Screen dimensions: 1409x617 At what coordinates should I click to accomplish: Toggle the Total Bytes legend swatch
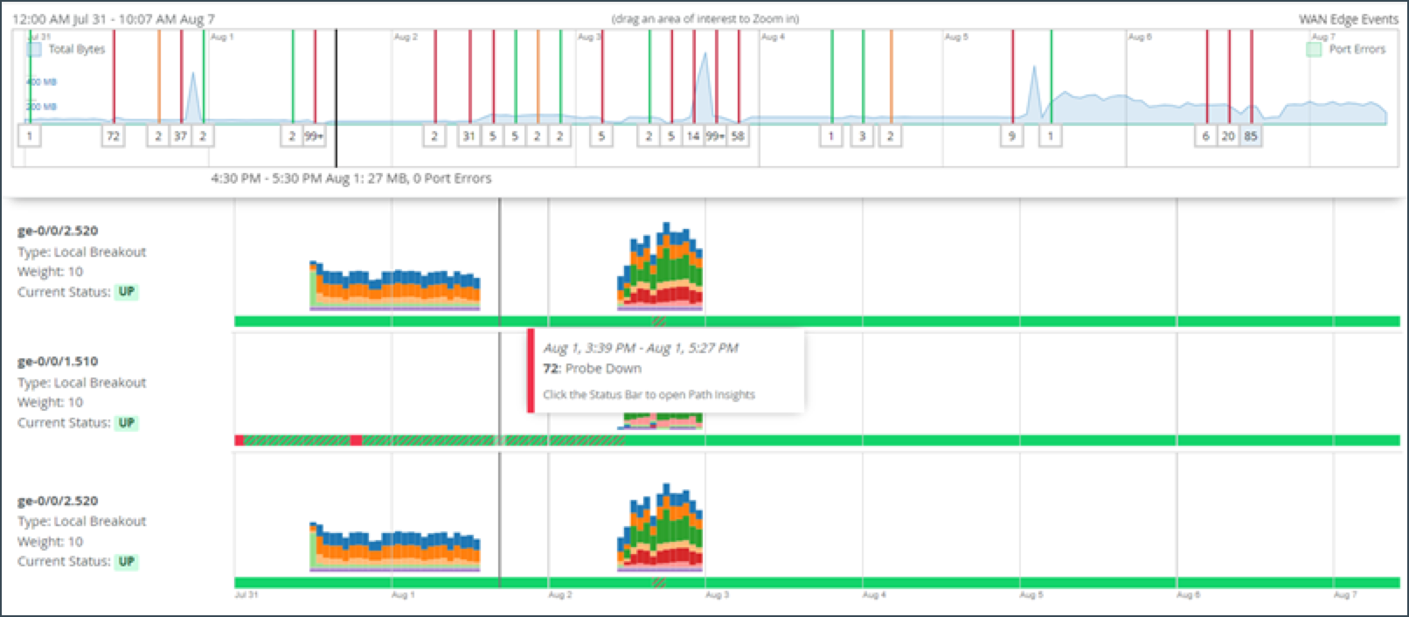coord(34,50)
